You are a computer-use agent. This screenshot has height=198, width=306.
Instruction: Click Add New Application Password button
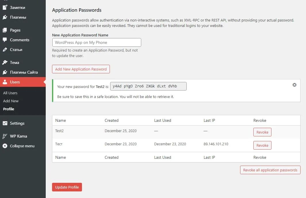coord(81,69)
